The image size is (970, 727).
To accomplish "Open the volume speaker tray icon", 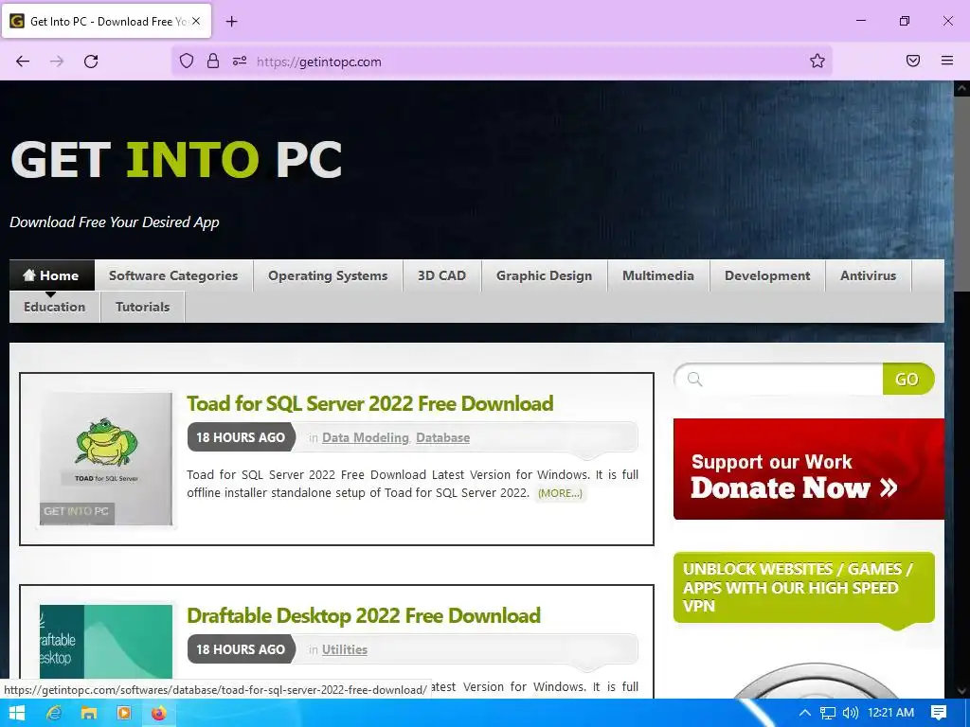I will click(851, 713).
